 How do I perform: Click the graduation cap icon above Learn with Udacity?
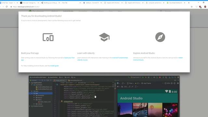[x=104, y=37]
